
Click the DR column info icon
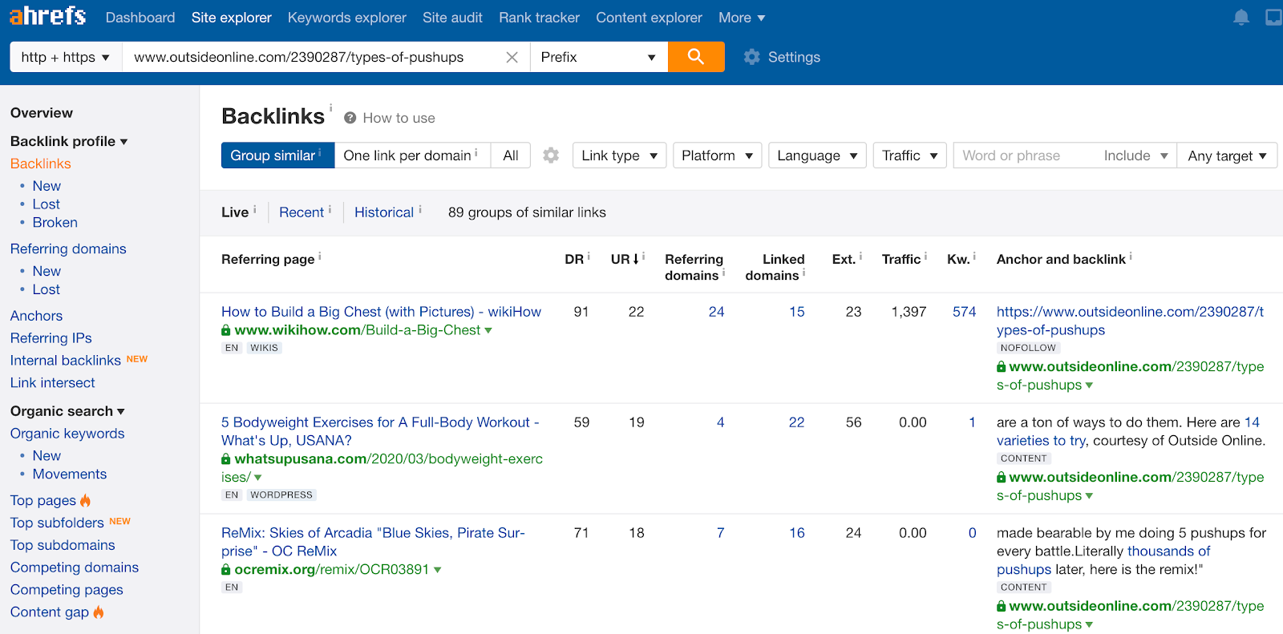click(x=589, y=256)
